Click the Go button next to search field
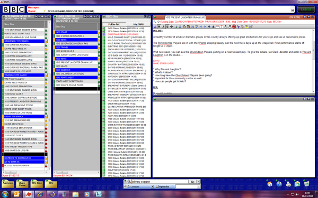Image resolution: width=318 pixels, height=198 pixels. [193, 182]
